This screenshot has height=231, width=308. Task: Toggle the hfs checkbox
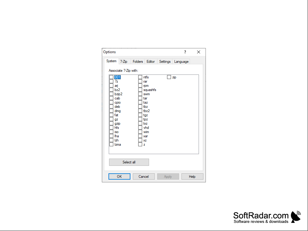pos(111,128)
